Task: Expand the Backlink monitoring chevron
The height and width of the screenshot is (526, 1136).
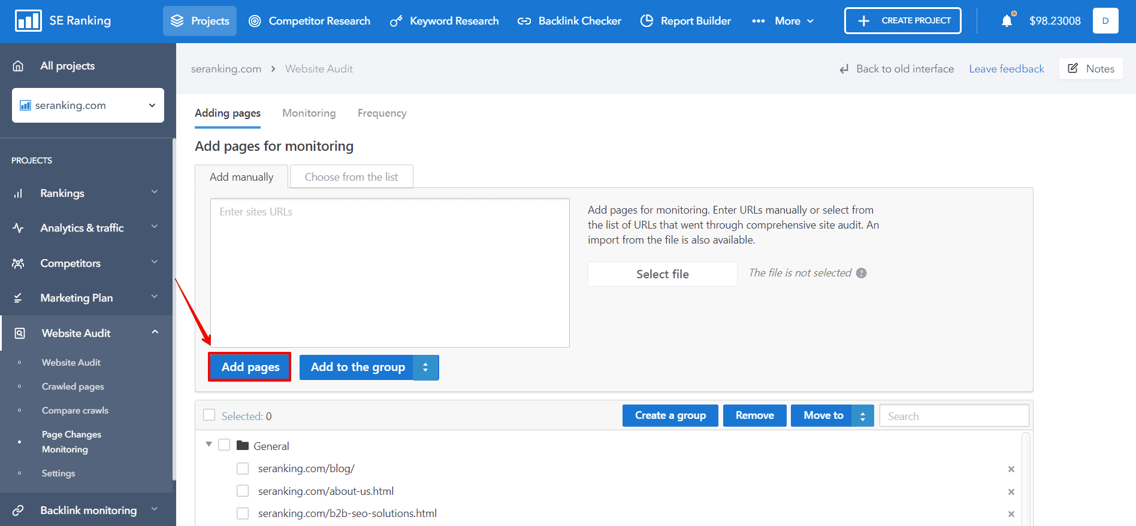Action: tap(155, 509)
